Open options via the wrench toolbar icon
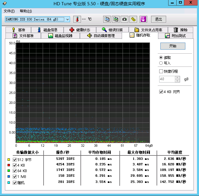This screenshot has width=199, height=196. point(133,19)
